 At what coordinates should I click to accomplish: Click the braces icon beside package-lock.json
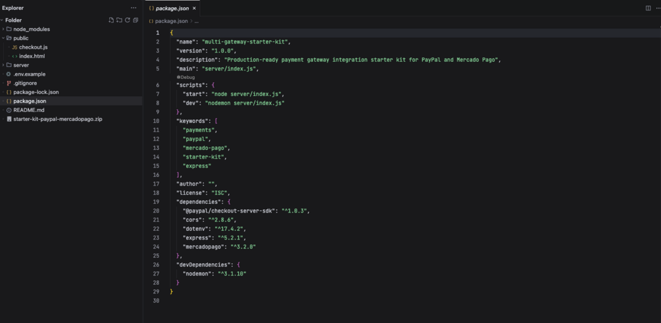pyautogui.click(x=9, y=92)
